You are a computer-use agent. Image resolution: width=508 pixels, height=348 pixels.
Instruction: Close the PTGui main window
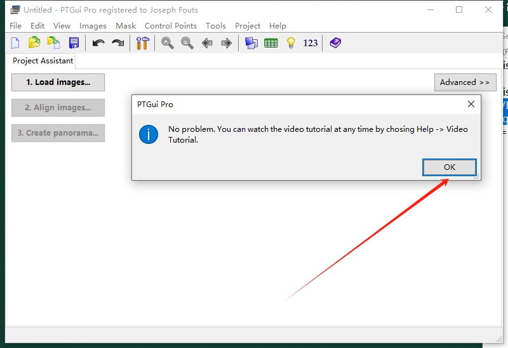click(488, 10)
